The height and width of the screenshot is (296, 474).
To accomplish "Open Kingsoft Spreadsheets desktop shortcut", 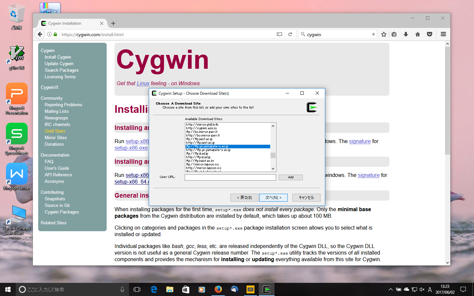I will tap(16, 139).
